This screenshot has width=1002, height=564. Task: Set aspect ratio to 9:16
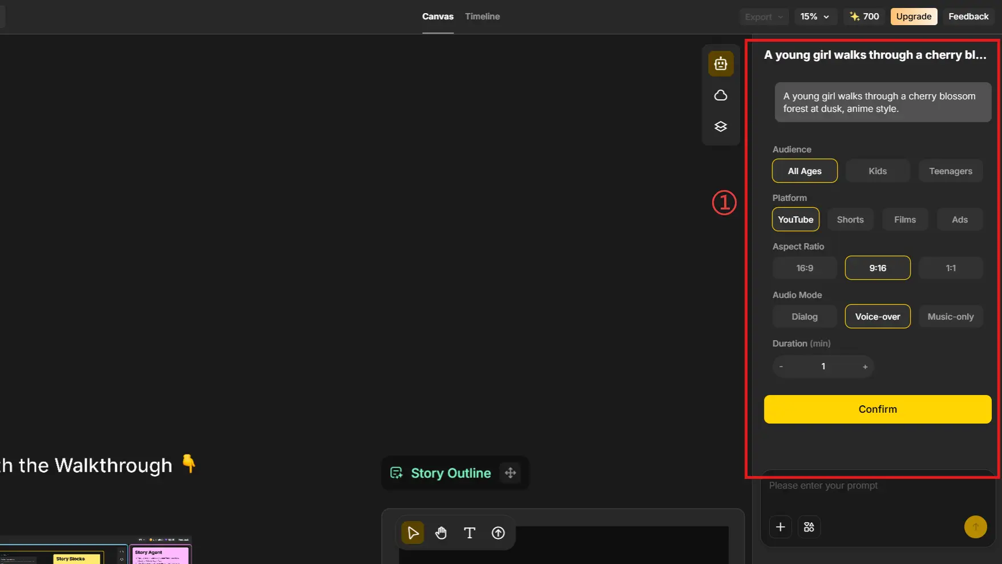pos(878,268)
